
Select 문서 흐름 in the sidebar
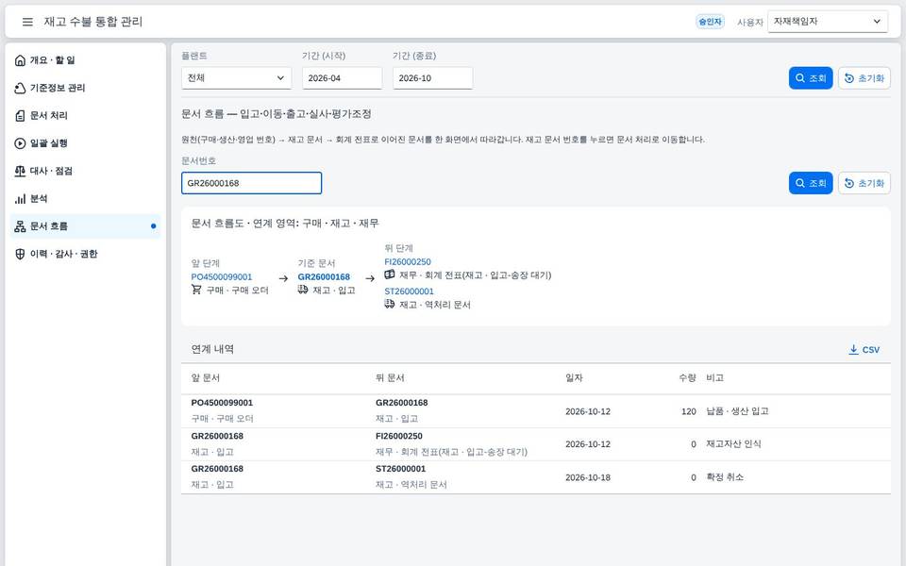coord(86,226)
